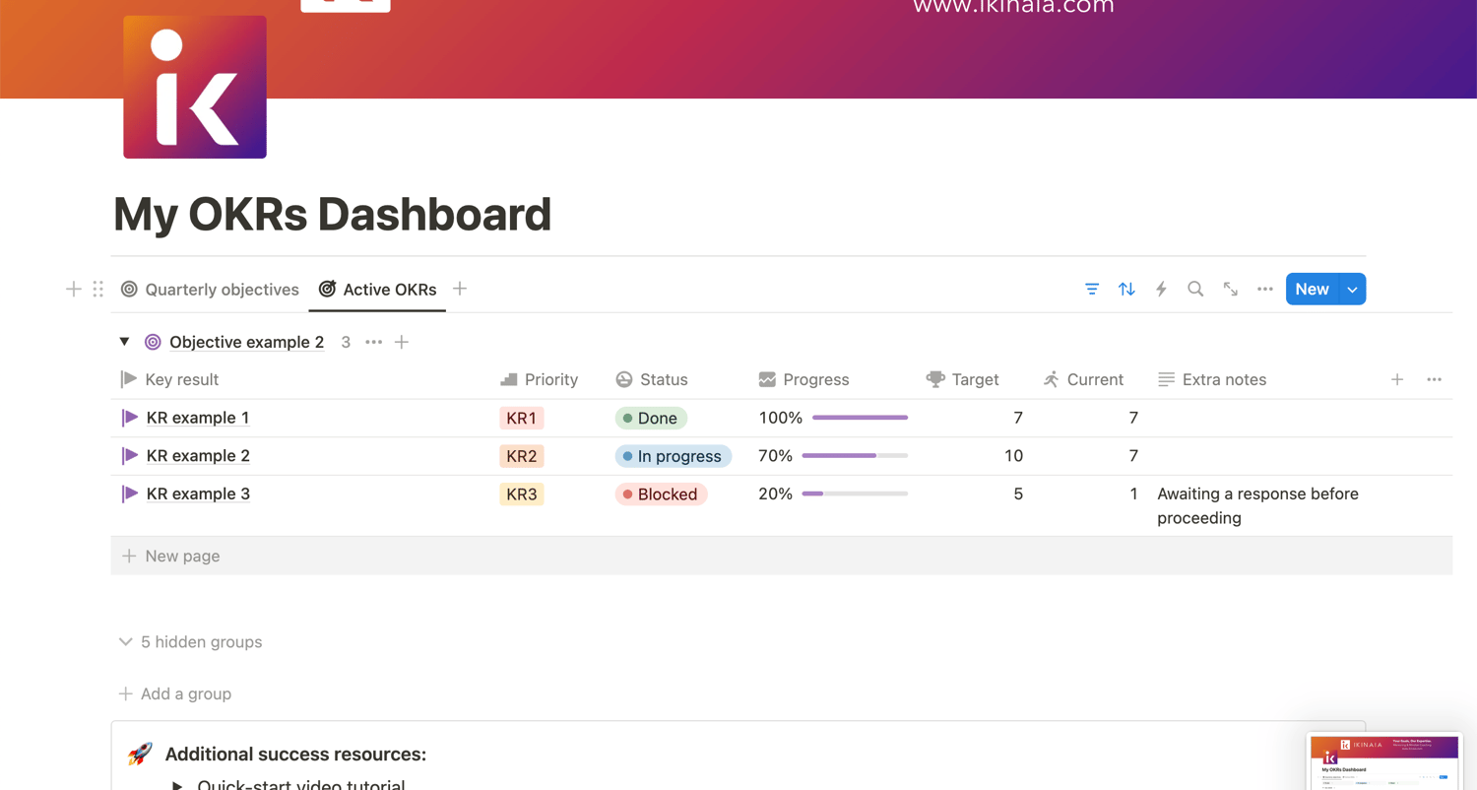This screenshot has width=1477, height=790.
Task: Open database in full page icon
Action: click(1231, 289)
